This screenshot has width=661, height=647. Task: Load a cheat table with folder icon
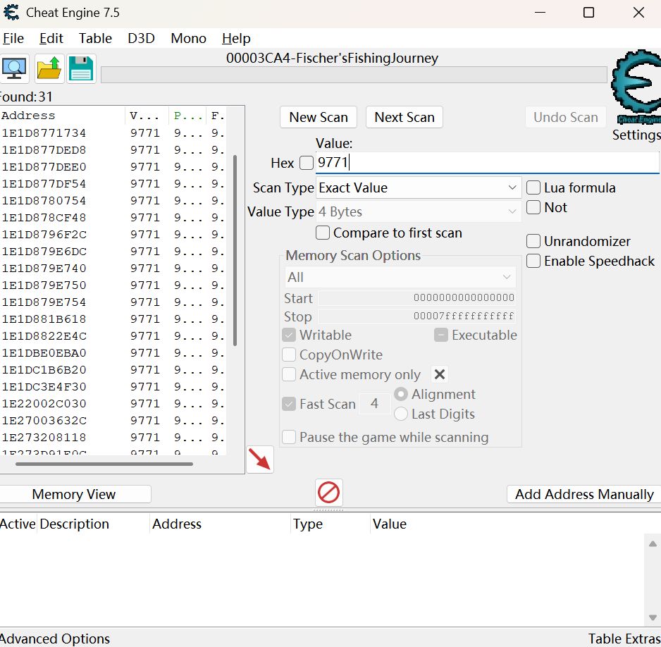(49, 68)
